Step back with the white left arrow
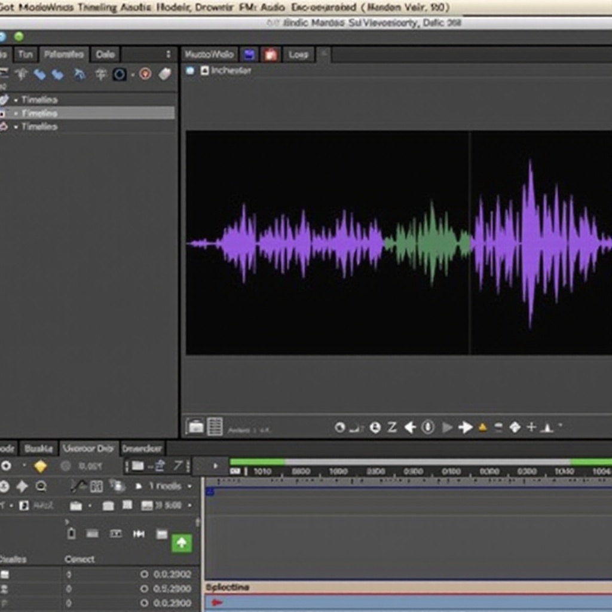 [x=410, y=427]
